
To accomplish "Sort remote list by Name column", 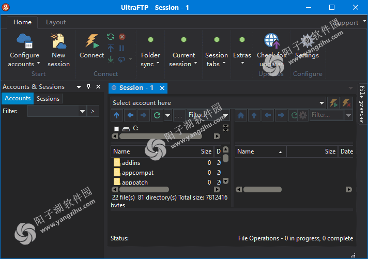I will tap(260, 151).
